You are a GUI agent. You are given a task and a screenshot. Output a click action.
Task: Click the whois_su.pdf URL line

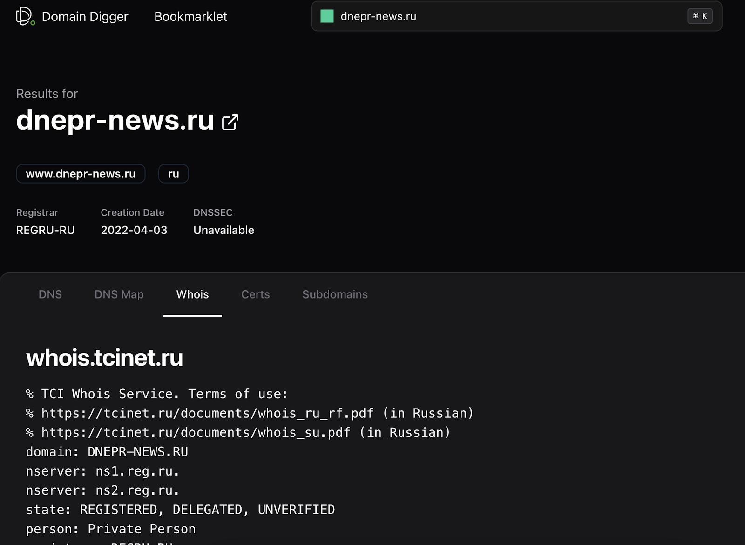[238, 433]
